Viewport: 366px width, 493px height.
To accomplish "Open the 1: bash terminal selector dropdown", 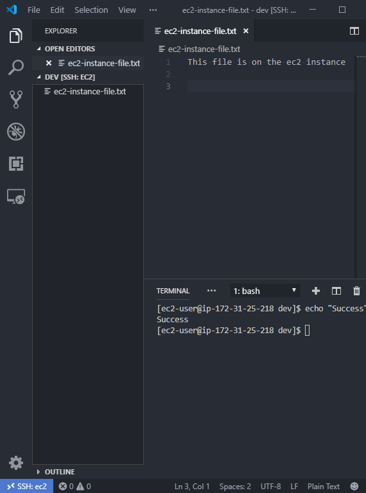I will [x=265, y=291].
